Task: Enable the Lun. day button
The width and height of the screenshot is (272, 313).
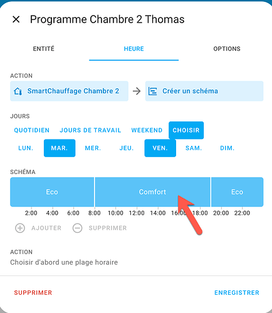Action: click(x=26, y=148)
